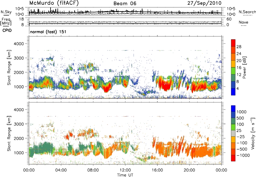The height and width of the screenshot is (177, 256).
Task: Click the '3000' tick of velocity panel
Action: pos(19,124)
